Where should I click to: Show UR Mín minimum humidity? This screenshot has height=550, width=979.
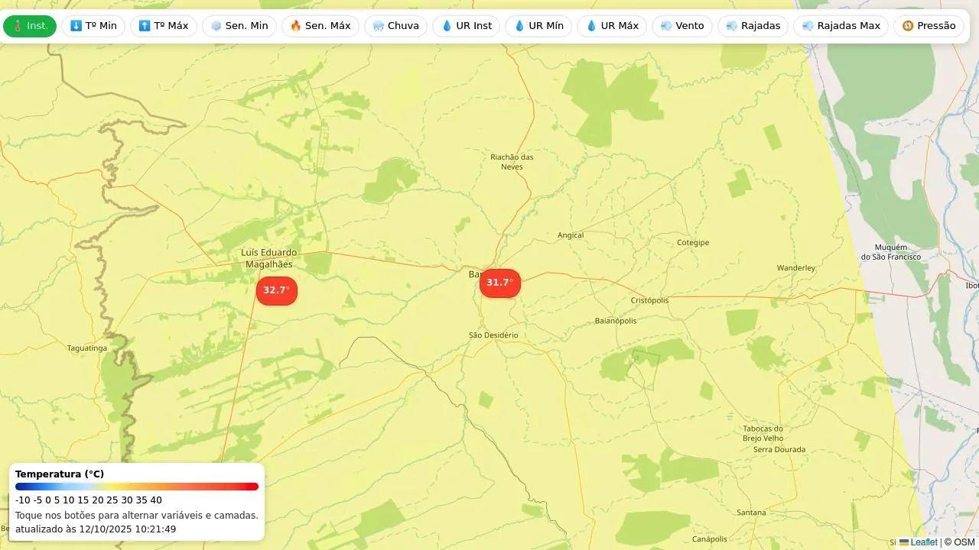tap(538, 26)
